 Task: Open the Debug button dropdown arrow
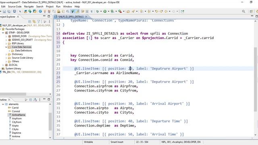point(101,11)
